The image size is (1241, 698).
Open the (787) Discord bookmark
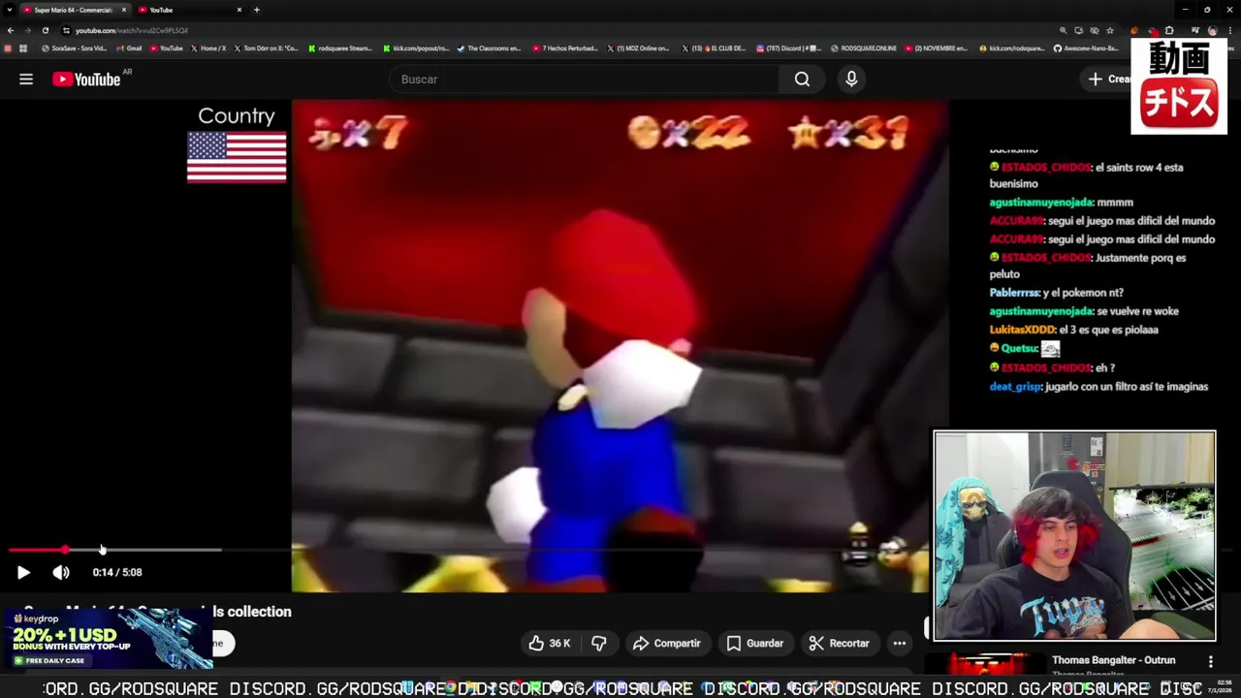pos(788,48)
